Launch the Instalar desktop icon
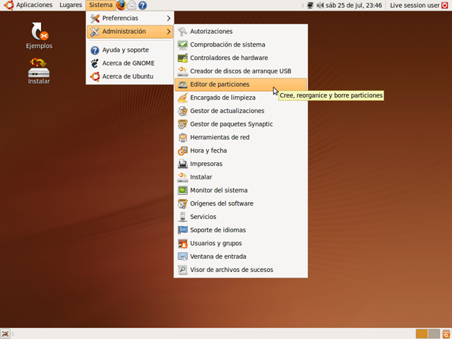 pyautogui.click(x=39, y=71)
